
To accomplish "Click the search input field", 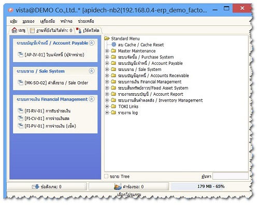I will (x=231, y=176).
